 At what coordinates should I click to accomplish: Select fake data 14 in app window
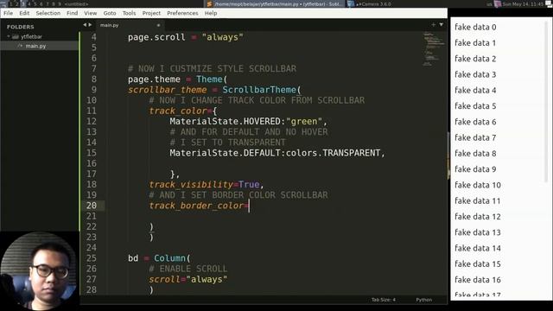pos(478,248)
